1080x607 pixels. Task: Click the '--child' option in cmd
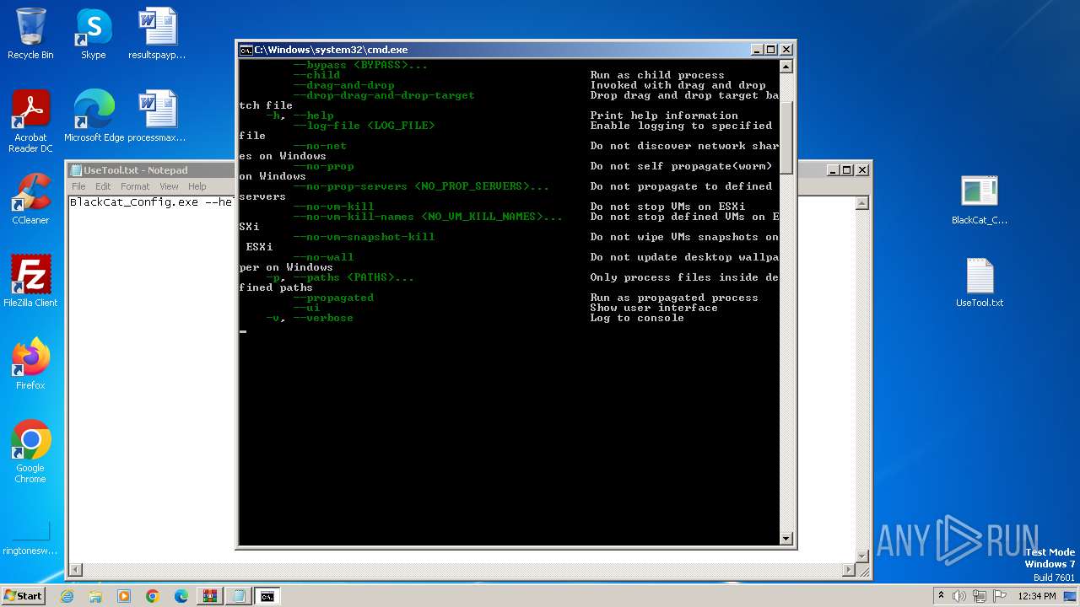316,75
